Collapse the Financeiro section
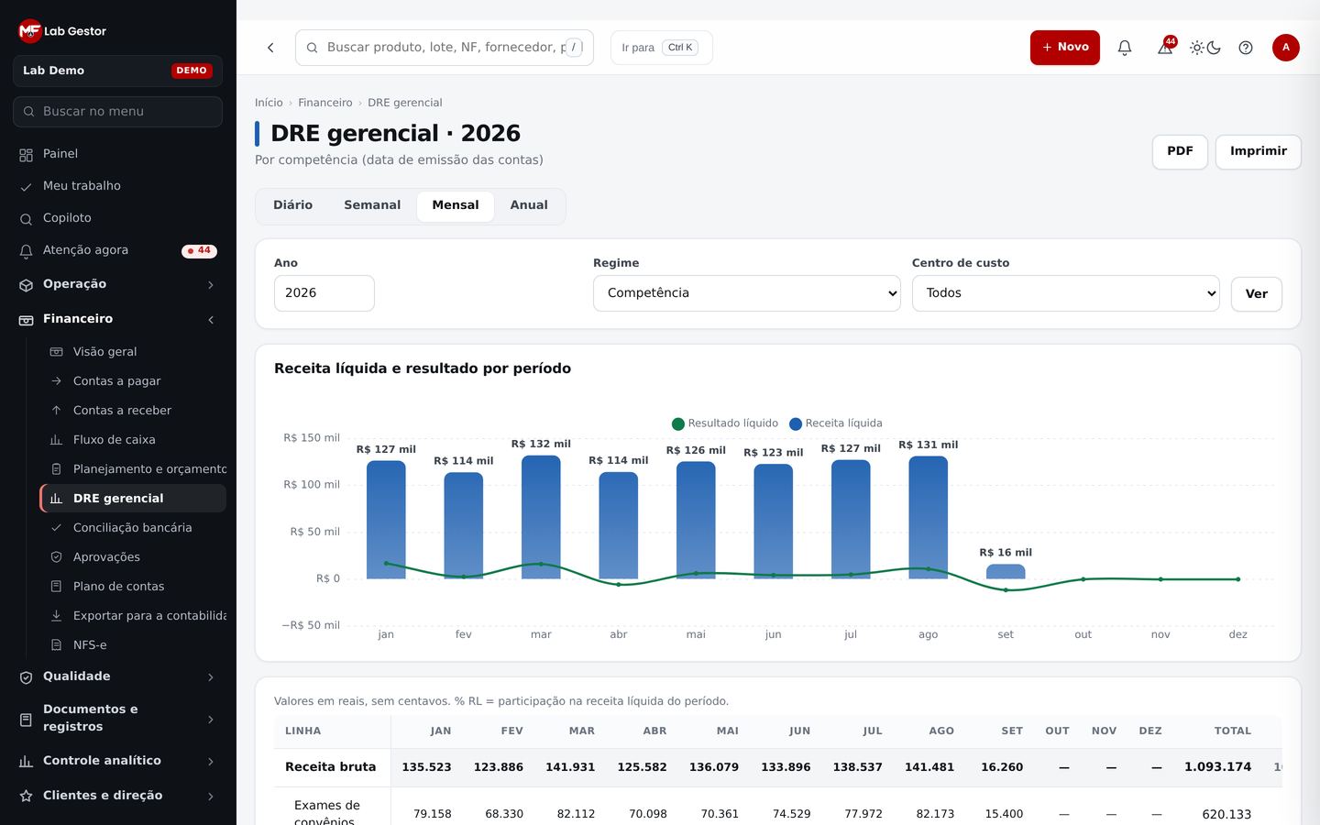The width and height of the screenshot is (1320, 825). click(x=118, y=319)
